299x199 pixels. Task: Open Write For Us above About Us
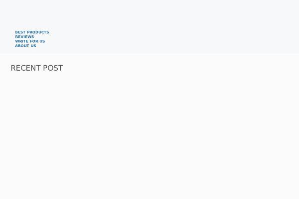[30, 41]
